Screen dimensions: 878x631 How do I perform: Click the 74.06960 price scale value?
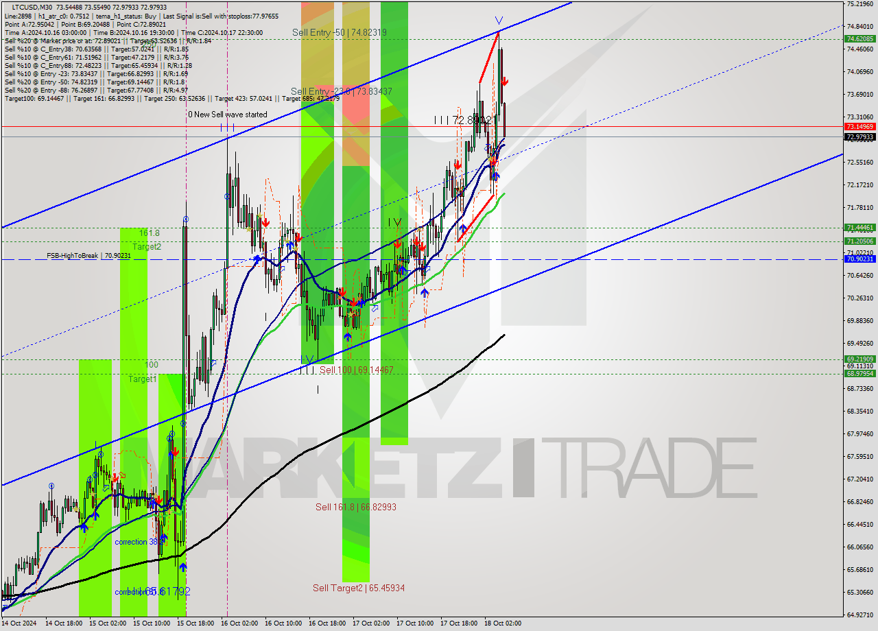tap(860, 72)
